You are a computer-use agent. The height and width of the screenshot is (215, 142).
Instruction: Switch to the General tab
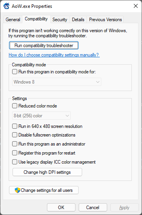tap(13, 20)
